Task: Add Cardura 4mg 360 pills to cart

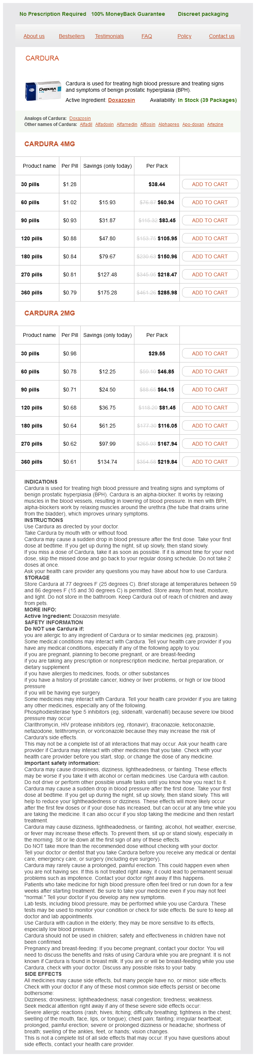Action: click(210, 293)
